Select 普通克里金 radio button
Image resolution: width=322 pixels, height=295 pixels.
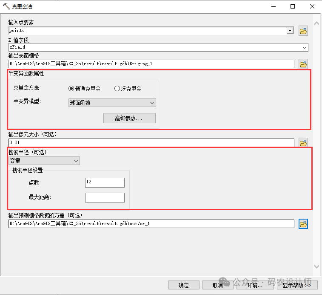(x=71, y=89)
